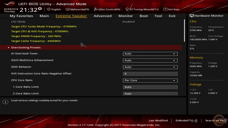Switch to the Main tab
228x128 pixels.
pyautogui.click(x=44, y=16)
